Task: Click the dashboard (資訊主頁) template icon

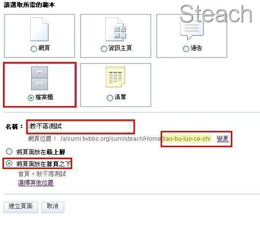Action: (x=116, y=29)
